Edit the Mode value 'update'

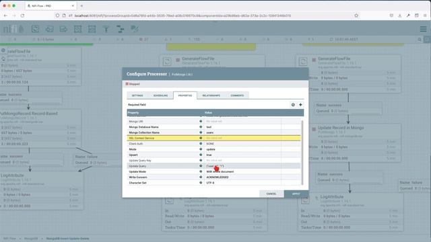click(x=242, y=149)
